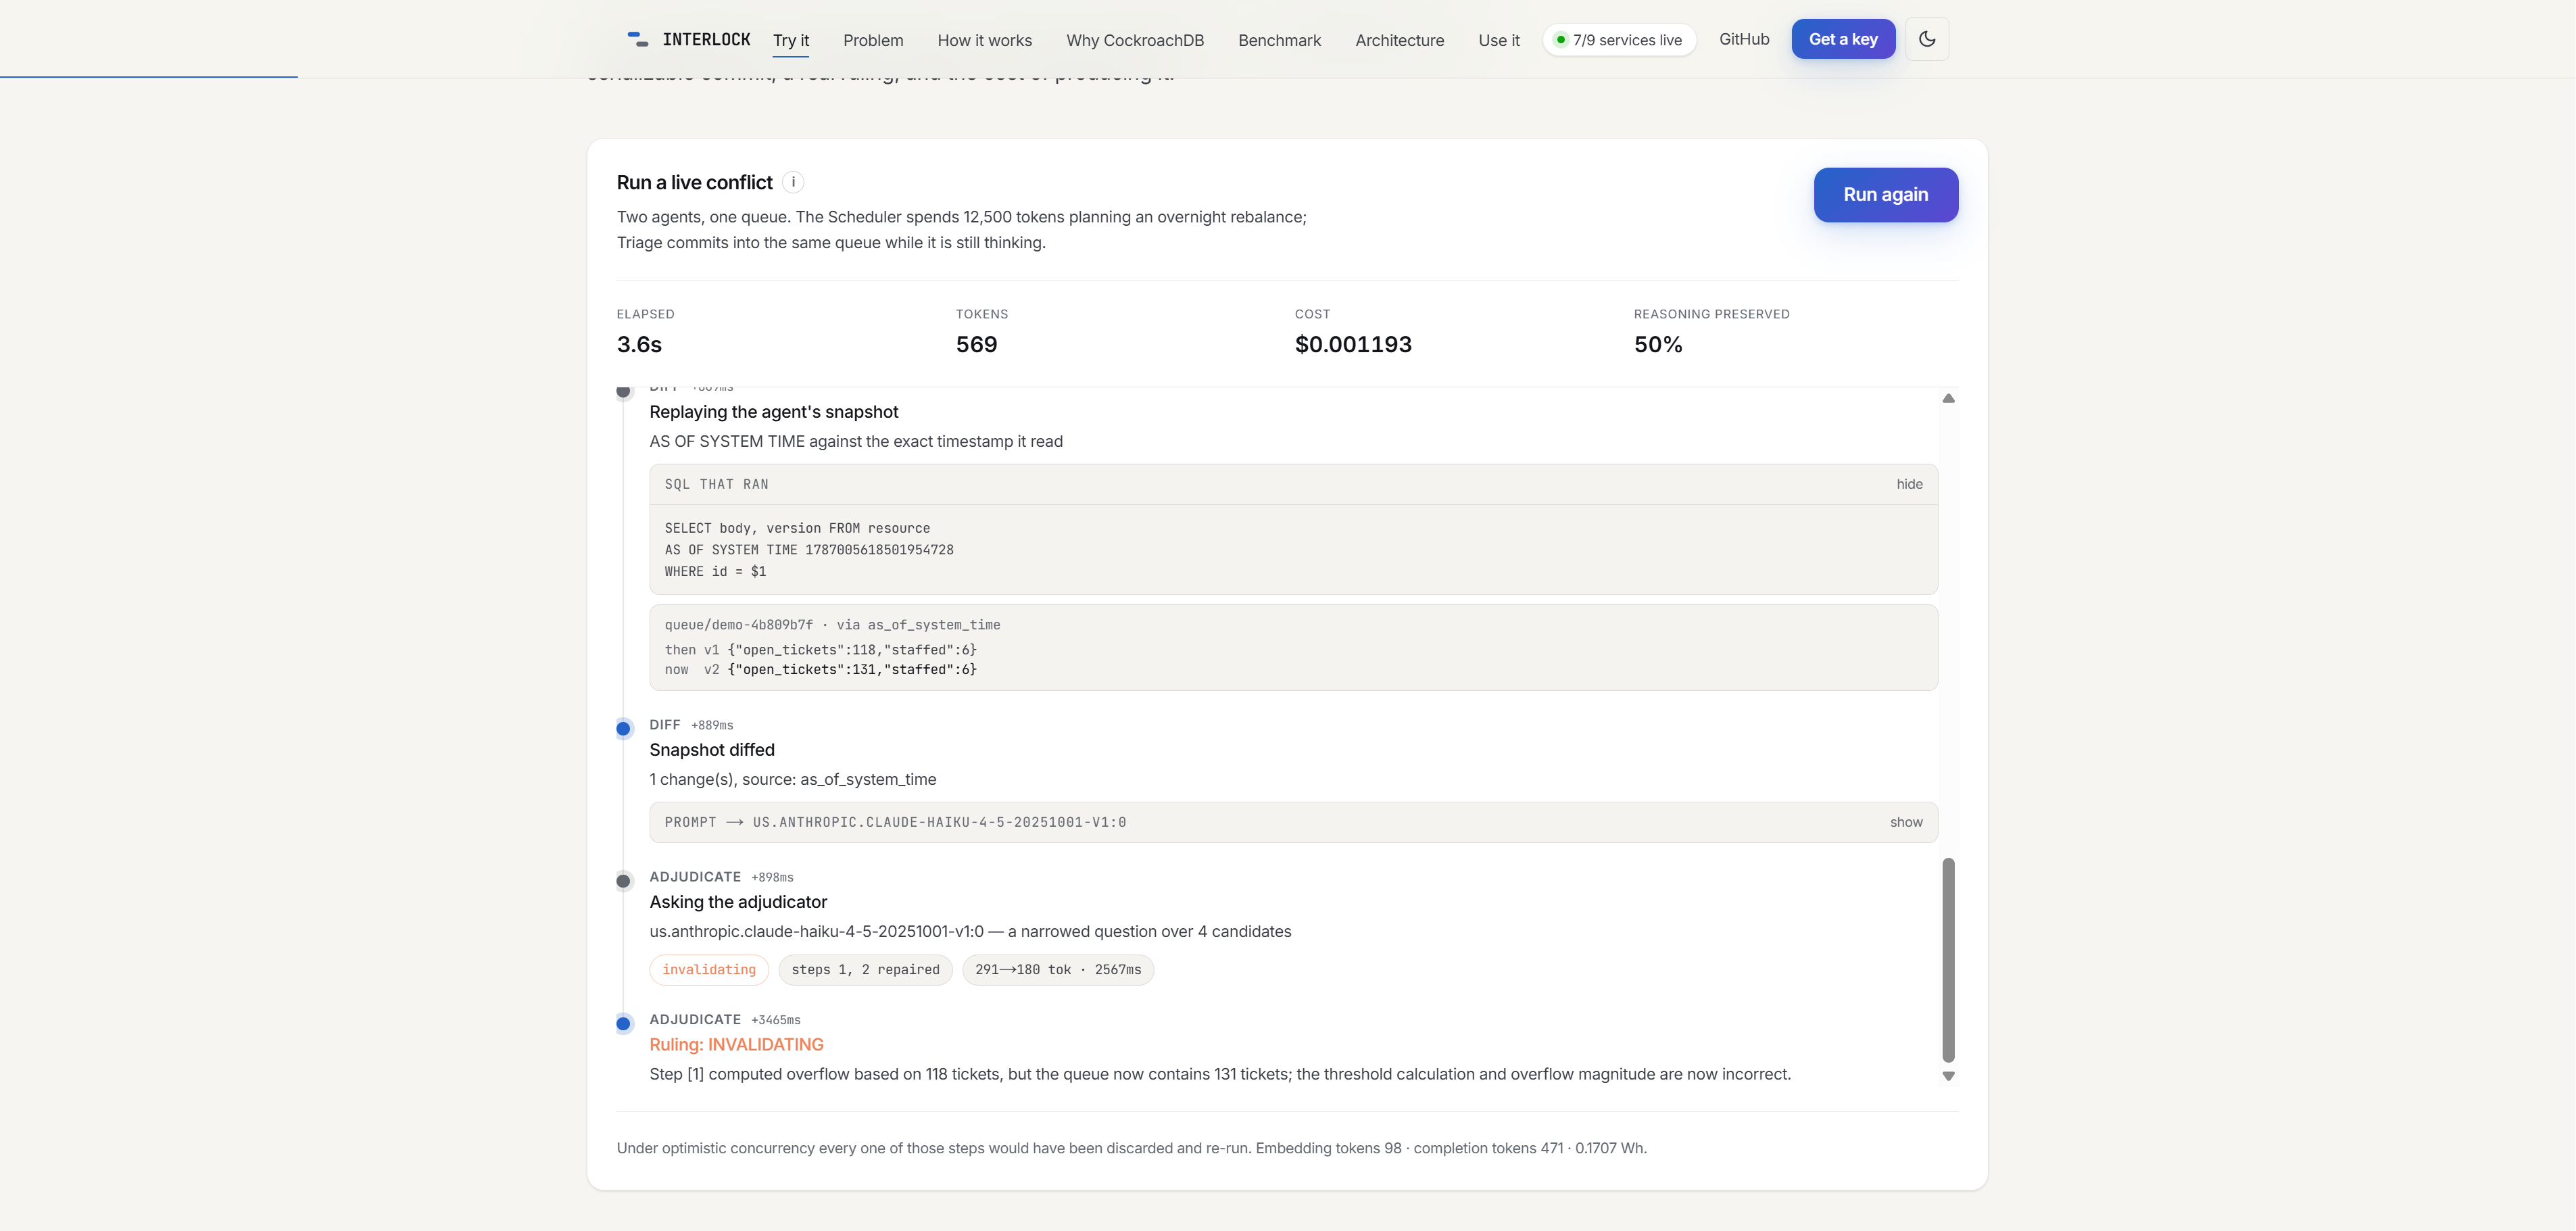Open the How it works section
Screen dimensions: 2576x1231
coord(985,40)
